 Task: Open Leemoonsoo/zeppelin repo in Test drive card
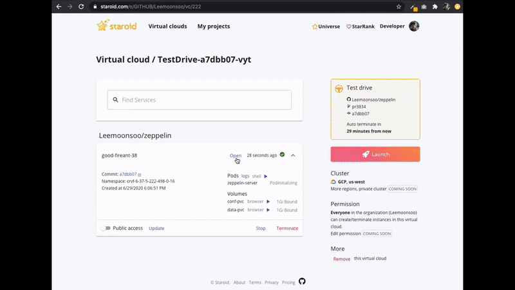click(x=373, y=100)
